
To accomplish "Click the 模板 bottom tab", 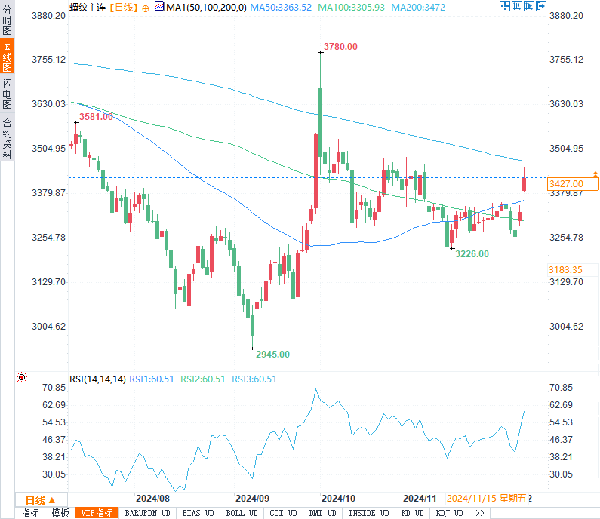I will coord(60,513).
